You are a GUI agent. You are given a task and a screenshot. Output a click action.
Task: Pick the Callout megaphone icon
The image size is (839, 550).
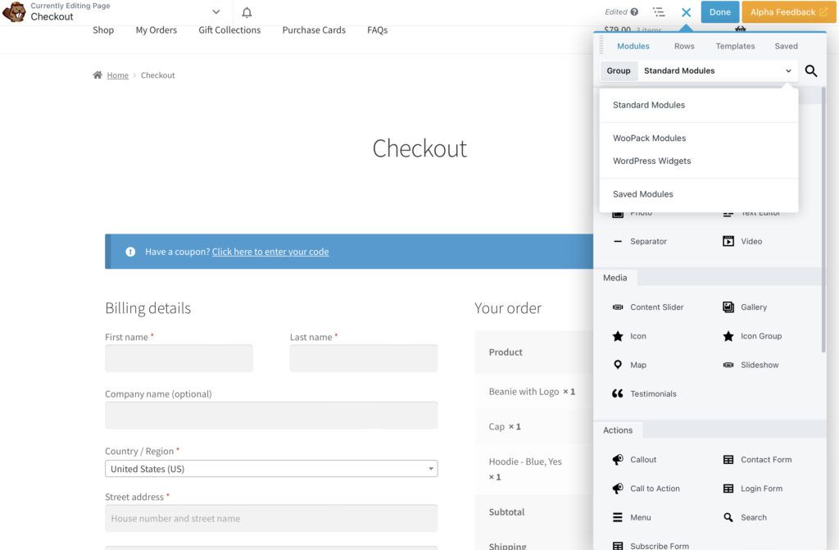[617, 459]
